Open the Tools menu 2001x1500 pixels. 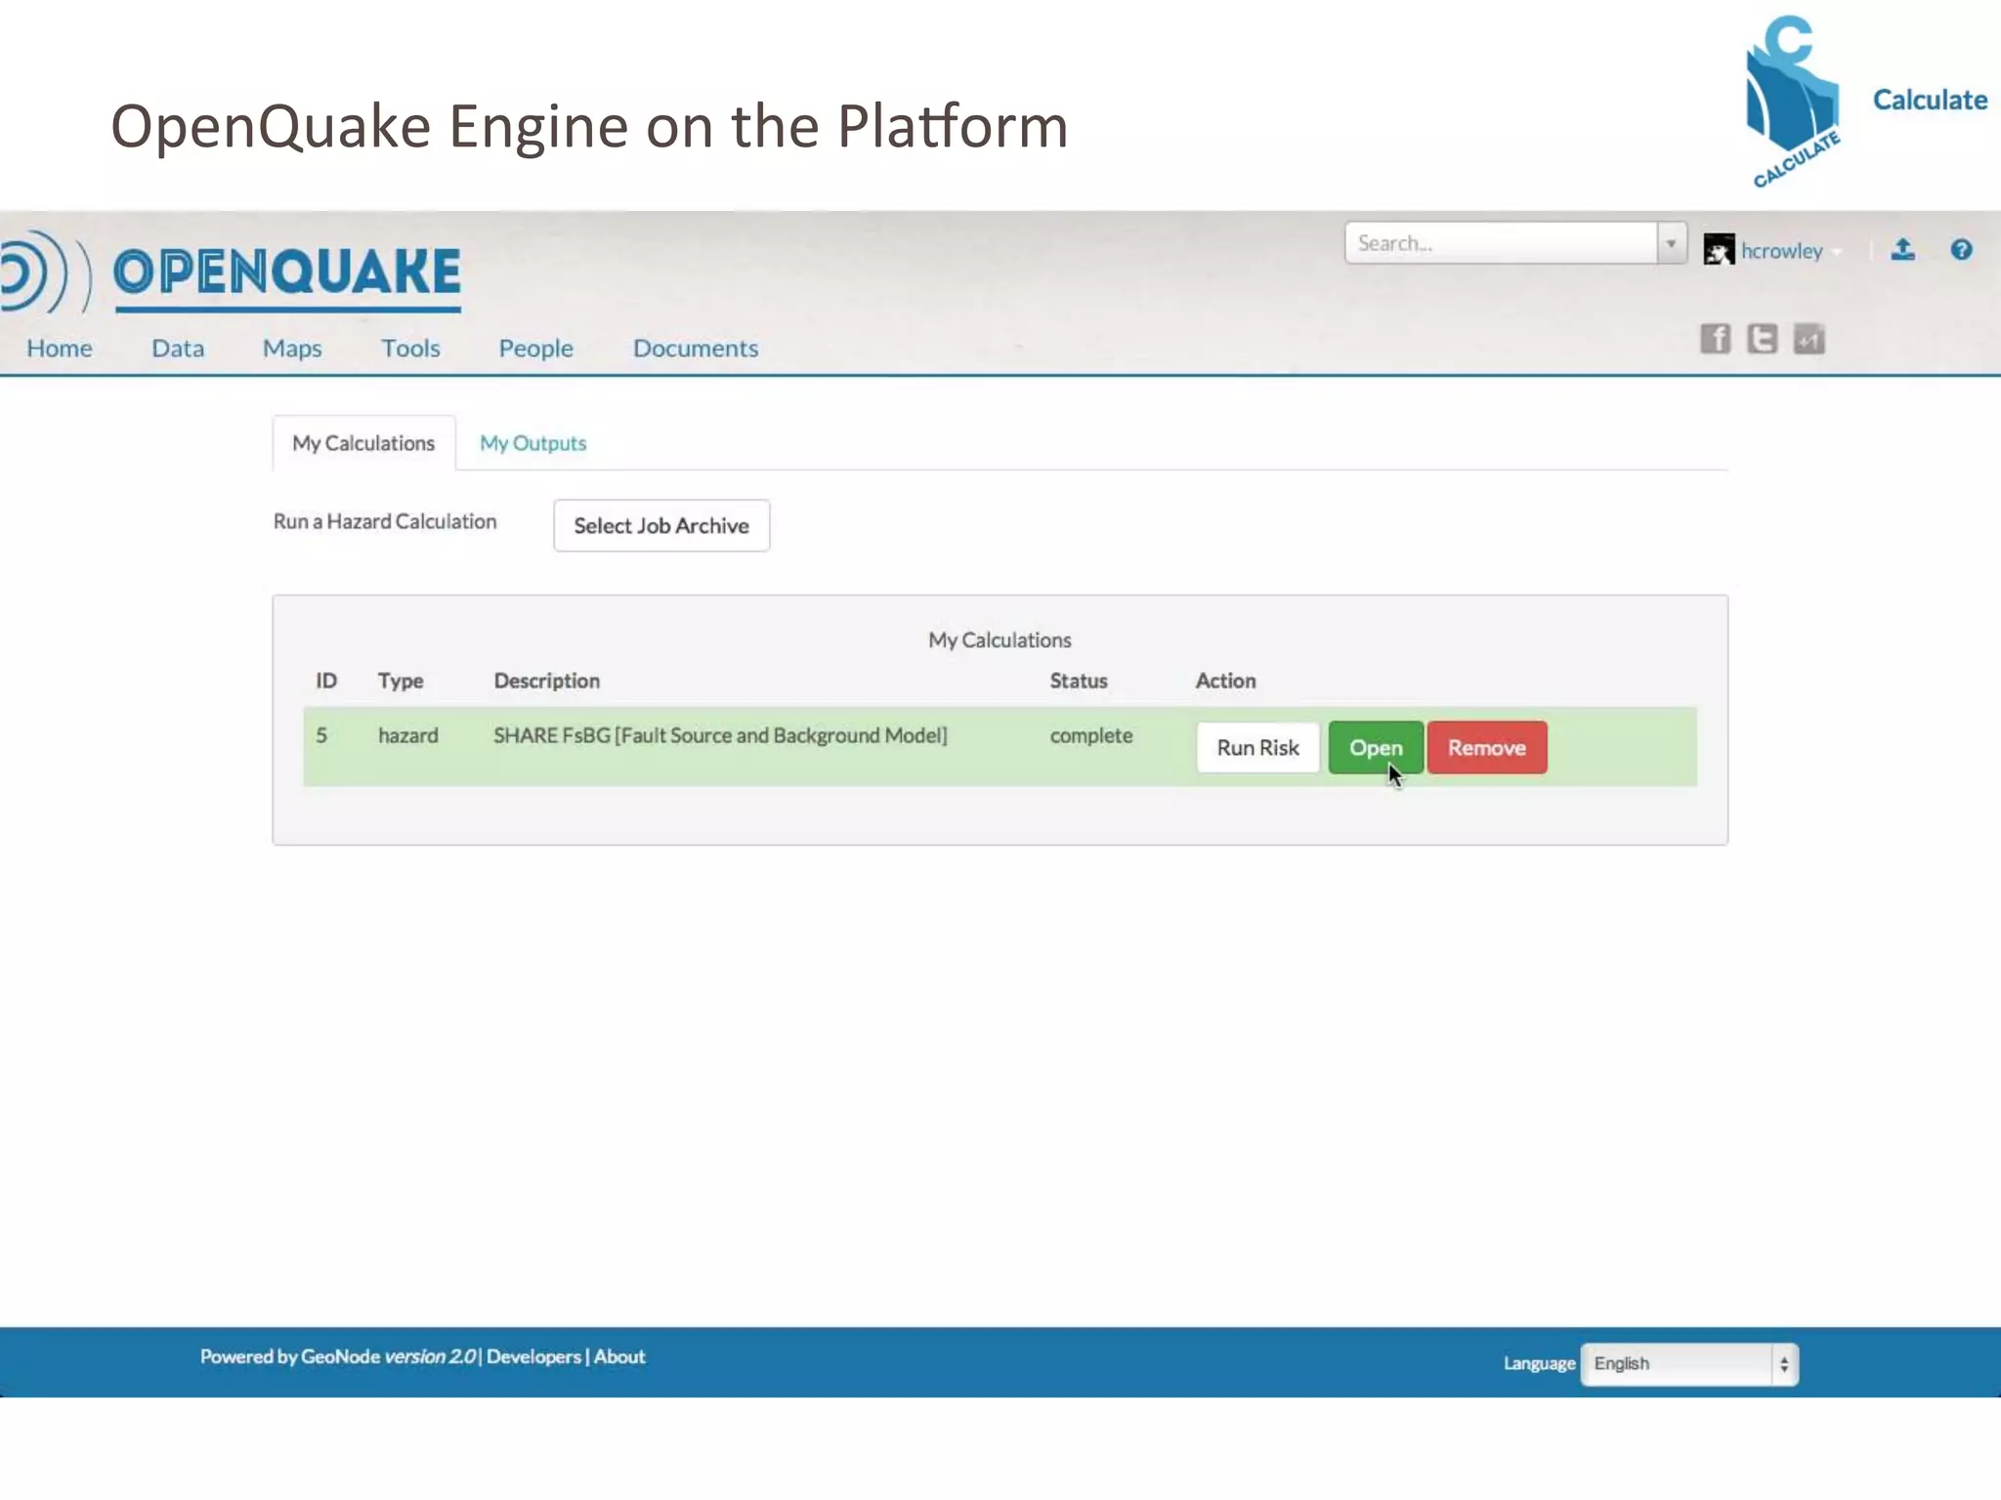click(x=410, y=348)
